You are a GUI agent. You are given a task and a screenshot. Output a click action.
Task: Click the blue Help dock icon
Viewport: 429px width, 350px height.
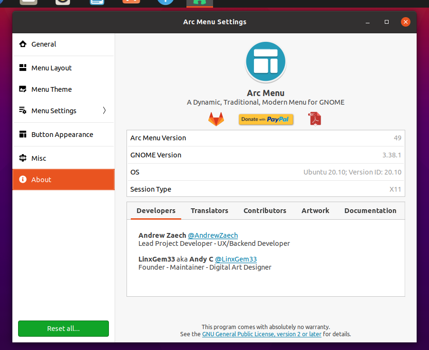coord(165,2)
